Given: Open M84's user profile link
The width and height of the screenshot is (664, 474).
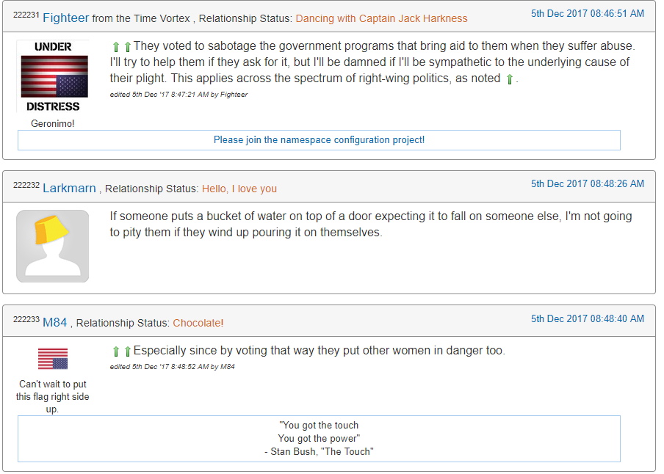Looking at the screenshot, I should pos(55,323).
